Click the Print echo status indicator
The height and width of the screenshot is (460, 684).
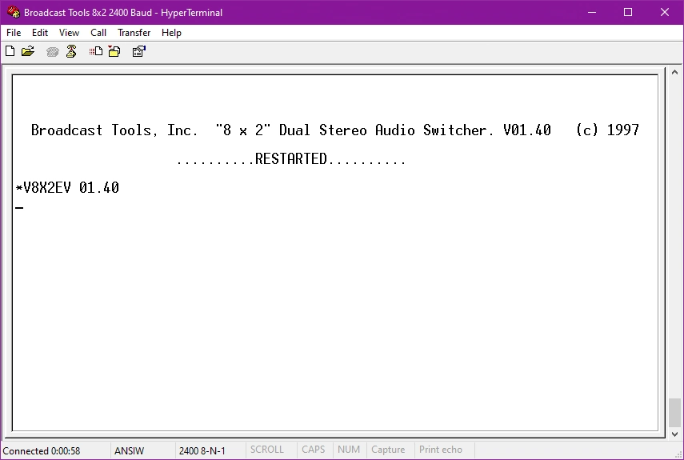(x=441, y=450)
